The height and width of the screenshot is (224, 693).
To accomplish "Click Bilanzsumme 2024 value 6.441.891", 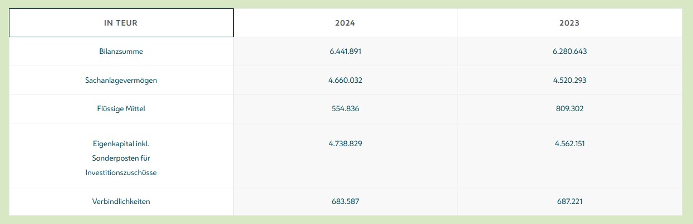I will click(x=345, y=51).
